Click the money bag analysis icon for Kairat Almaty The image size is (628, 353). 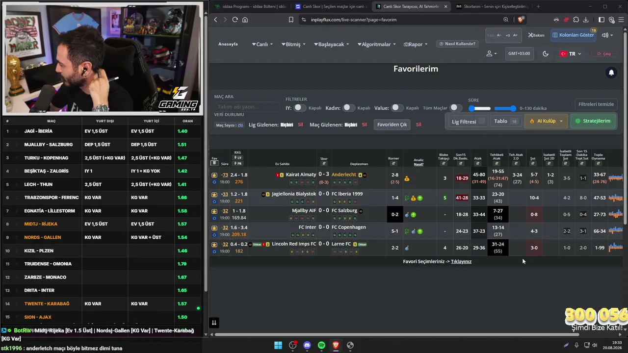[x=407, y=179]
